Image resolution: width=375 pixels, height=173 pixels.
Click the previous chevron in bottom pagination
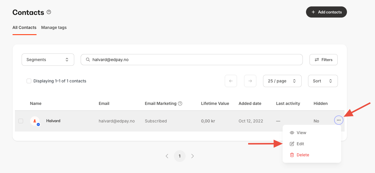coord(167,156)
